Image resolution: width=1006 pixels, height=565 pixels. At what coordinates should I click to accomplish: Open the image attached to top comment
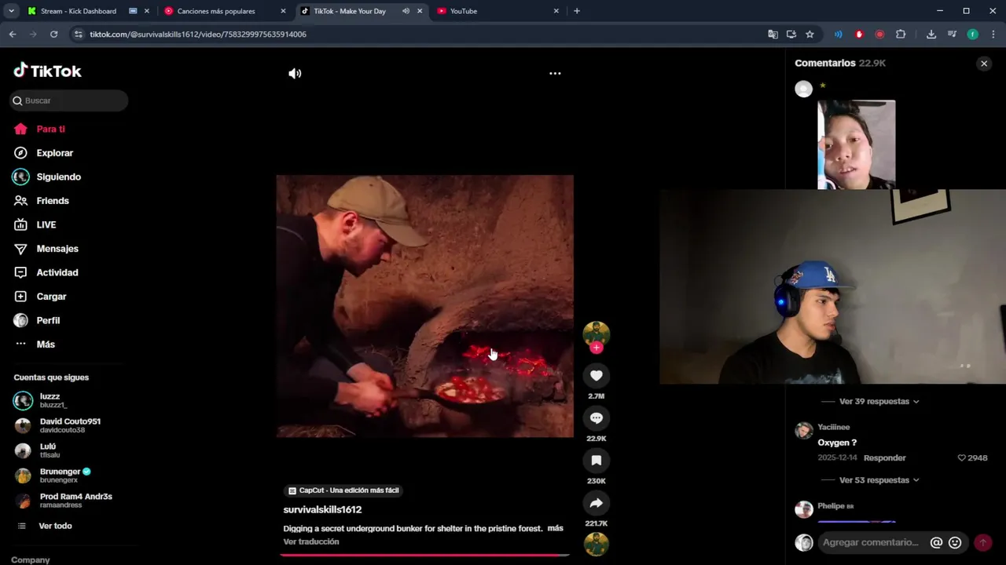[856, 144]
